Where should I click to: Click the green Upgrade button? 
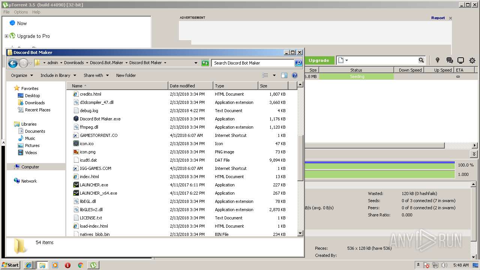319,60
